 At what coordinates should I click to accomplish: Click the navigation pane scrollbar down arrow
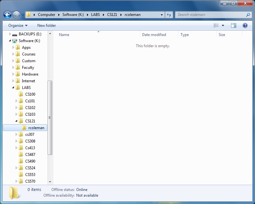tap(50, 182)
